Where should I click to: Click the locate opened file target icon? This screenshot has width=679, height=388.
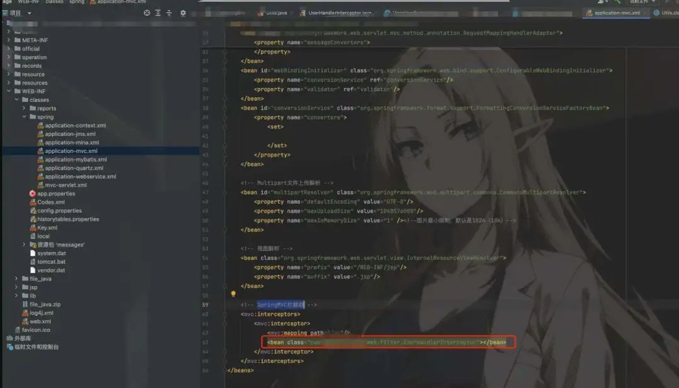pyautogui.click(x=146, y=13)
